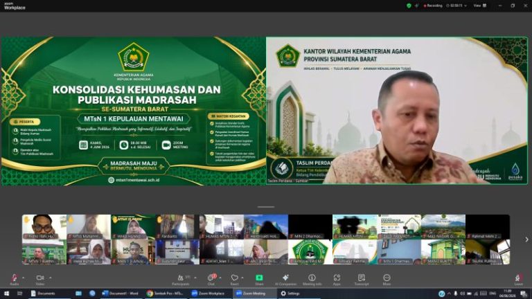
Task: Switch to Chrome Tambah Pos window
Action: (x=166, y=293)
